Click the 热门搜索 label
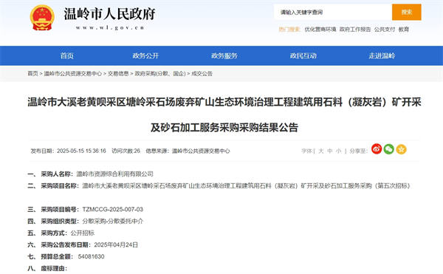This screenshot has width=443, height=274. (289, 30)
